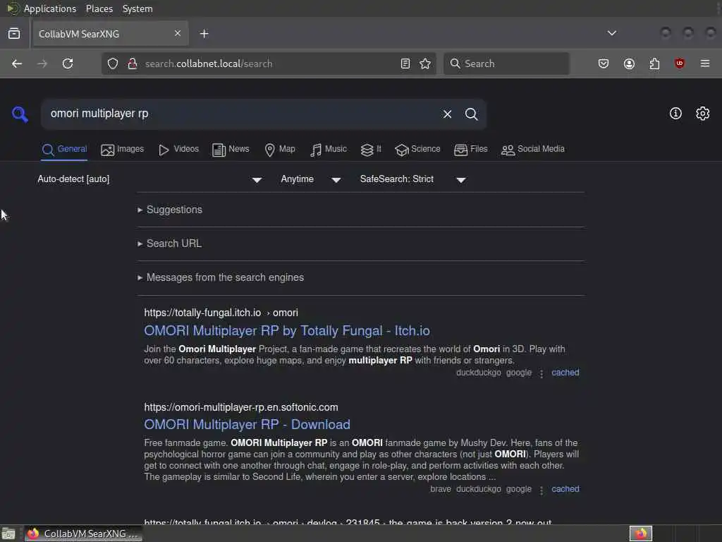Switch to the Map category
Viewport: 722px width, 542px height.
(x=280, y=150)
